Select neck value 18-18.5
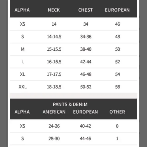The image size is (147, 147). [x=54, y=87]
